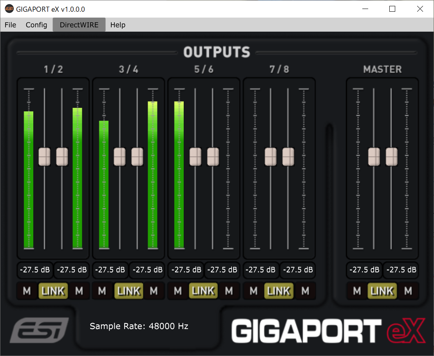Click the channel 3 fader knob

pyautogui.click(x=120, y=157)
